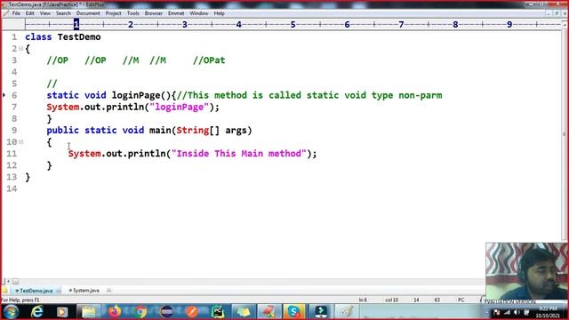The height and width of the screenshot is (320, 569).
Task: Click 'ln 6' in the status bar
Action: click(363, 300)
